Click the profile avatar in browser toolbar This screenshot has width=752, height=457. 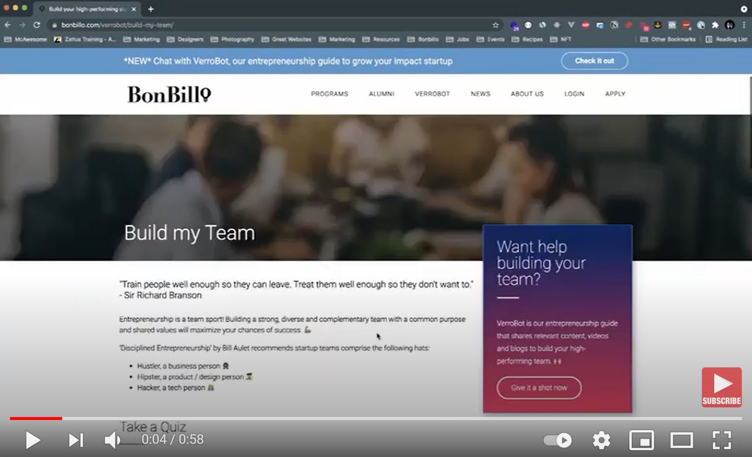730,25
